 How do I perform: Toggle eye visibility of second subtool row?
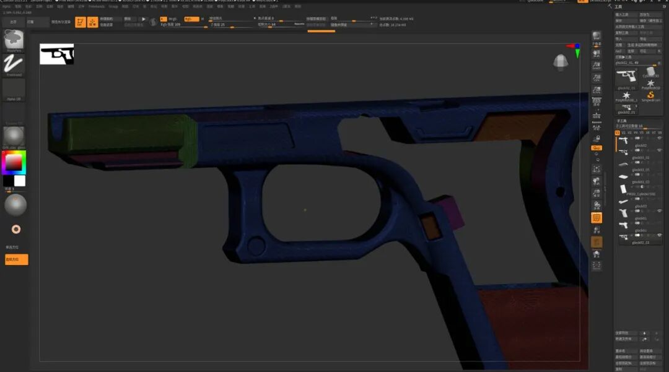click(x=660, y=150)
